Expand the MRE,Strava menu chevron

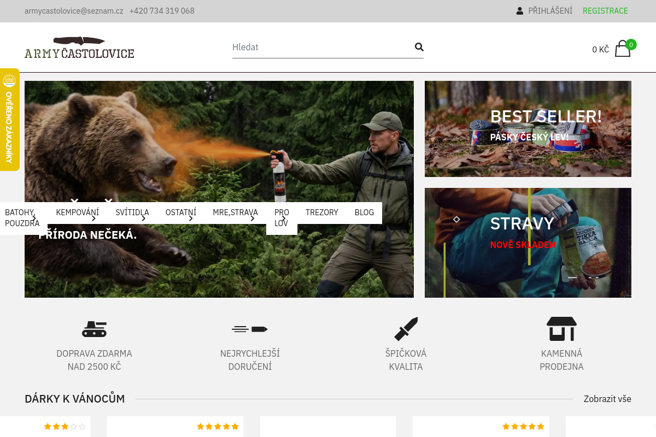253,218
